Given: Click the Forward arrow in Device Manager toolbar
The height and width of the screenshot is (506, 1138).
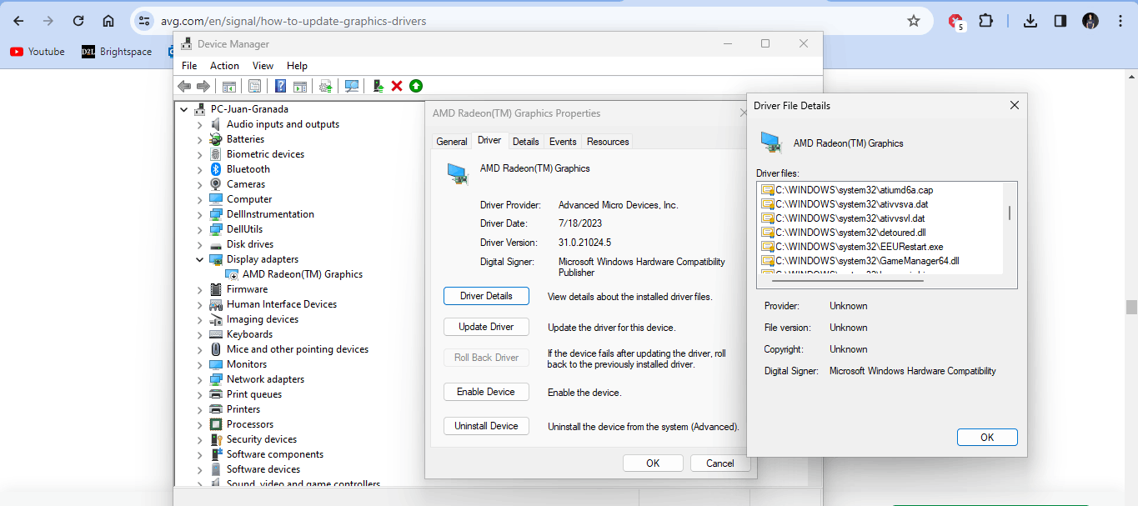Looking at the screenshot, I should click(203, 86).
